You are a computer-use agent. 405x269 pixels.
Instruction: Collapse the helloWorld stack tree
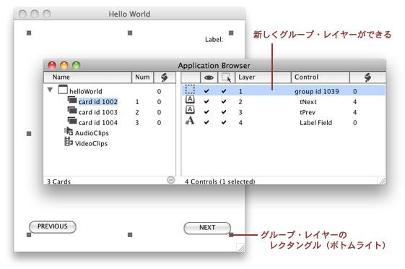point(50,90)
